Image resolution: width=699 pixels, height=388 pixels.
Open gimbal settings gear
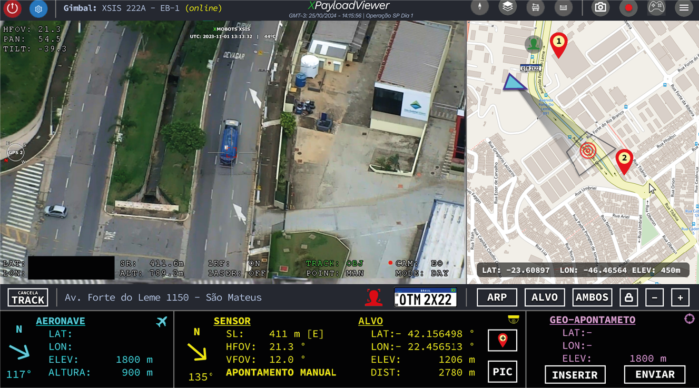[38, 9]
